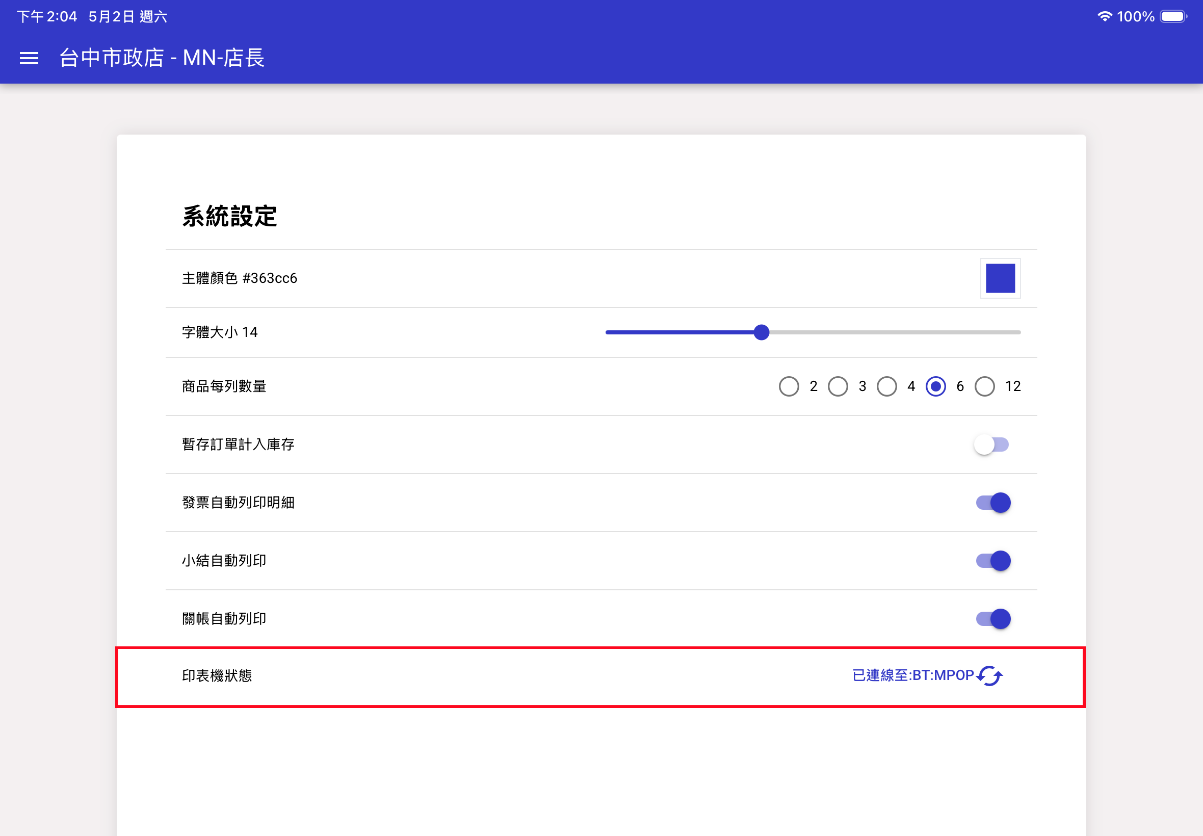Select 2 products per row
The height and width of the screenshot is (836, 1203).
(789, 386)
